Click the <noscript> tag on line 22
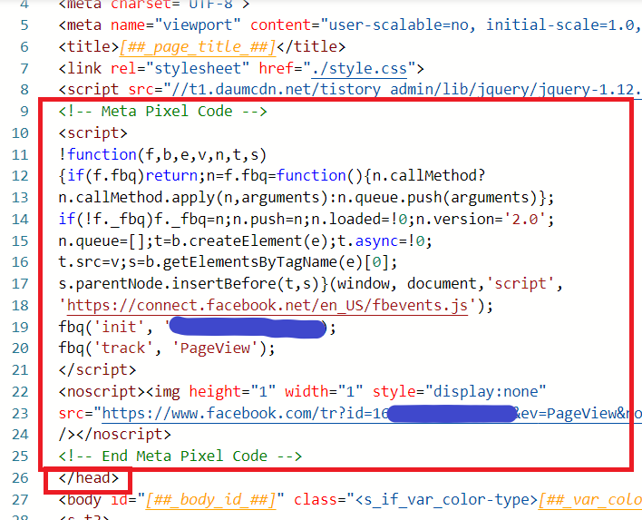 tap(102, 391)
